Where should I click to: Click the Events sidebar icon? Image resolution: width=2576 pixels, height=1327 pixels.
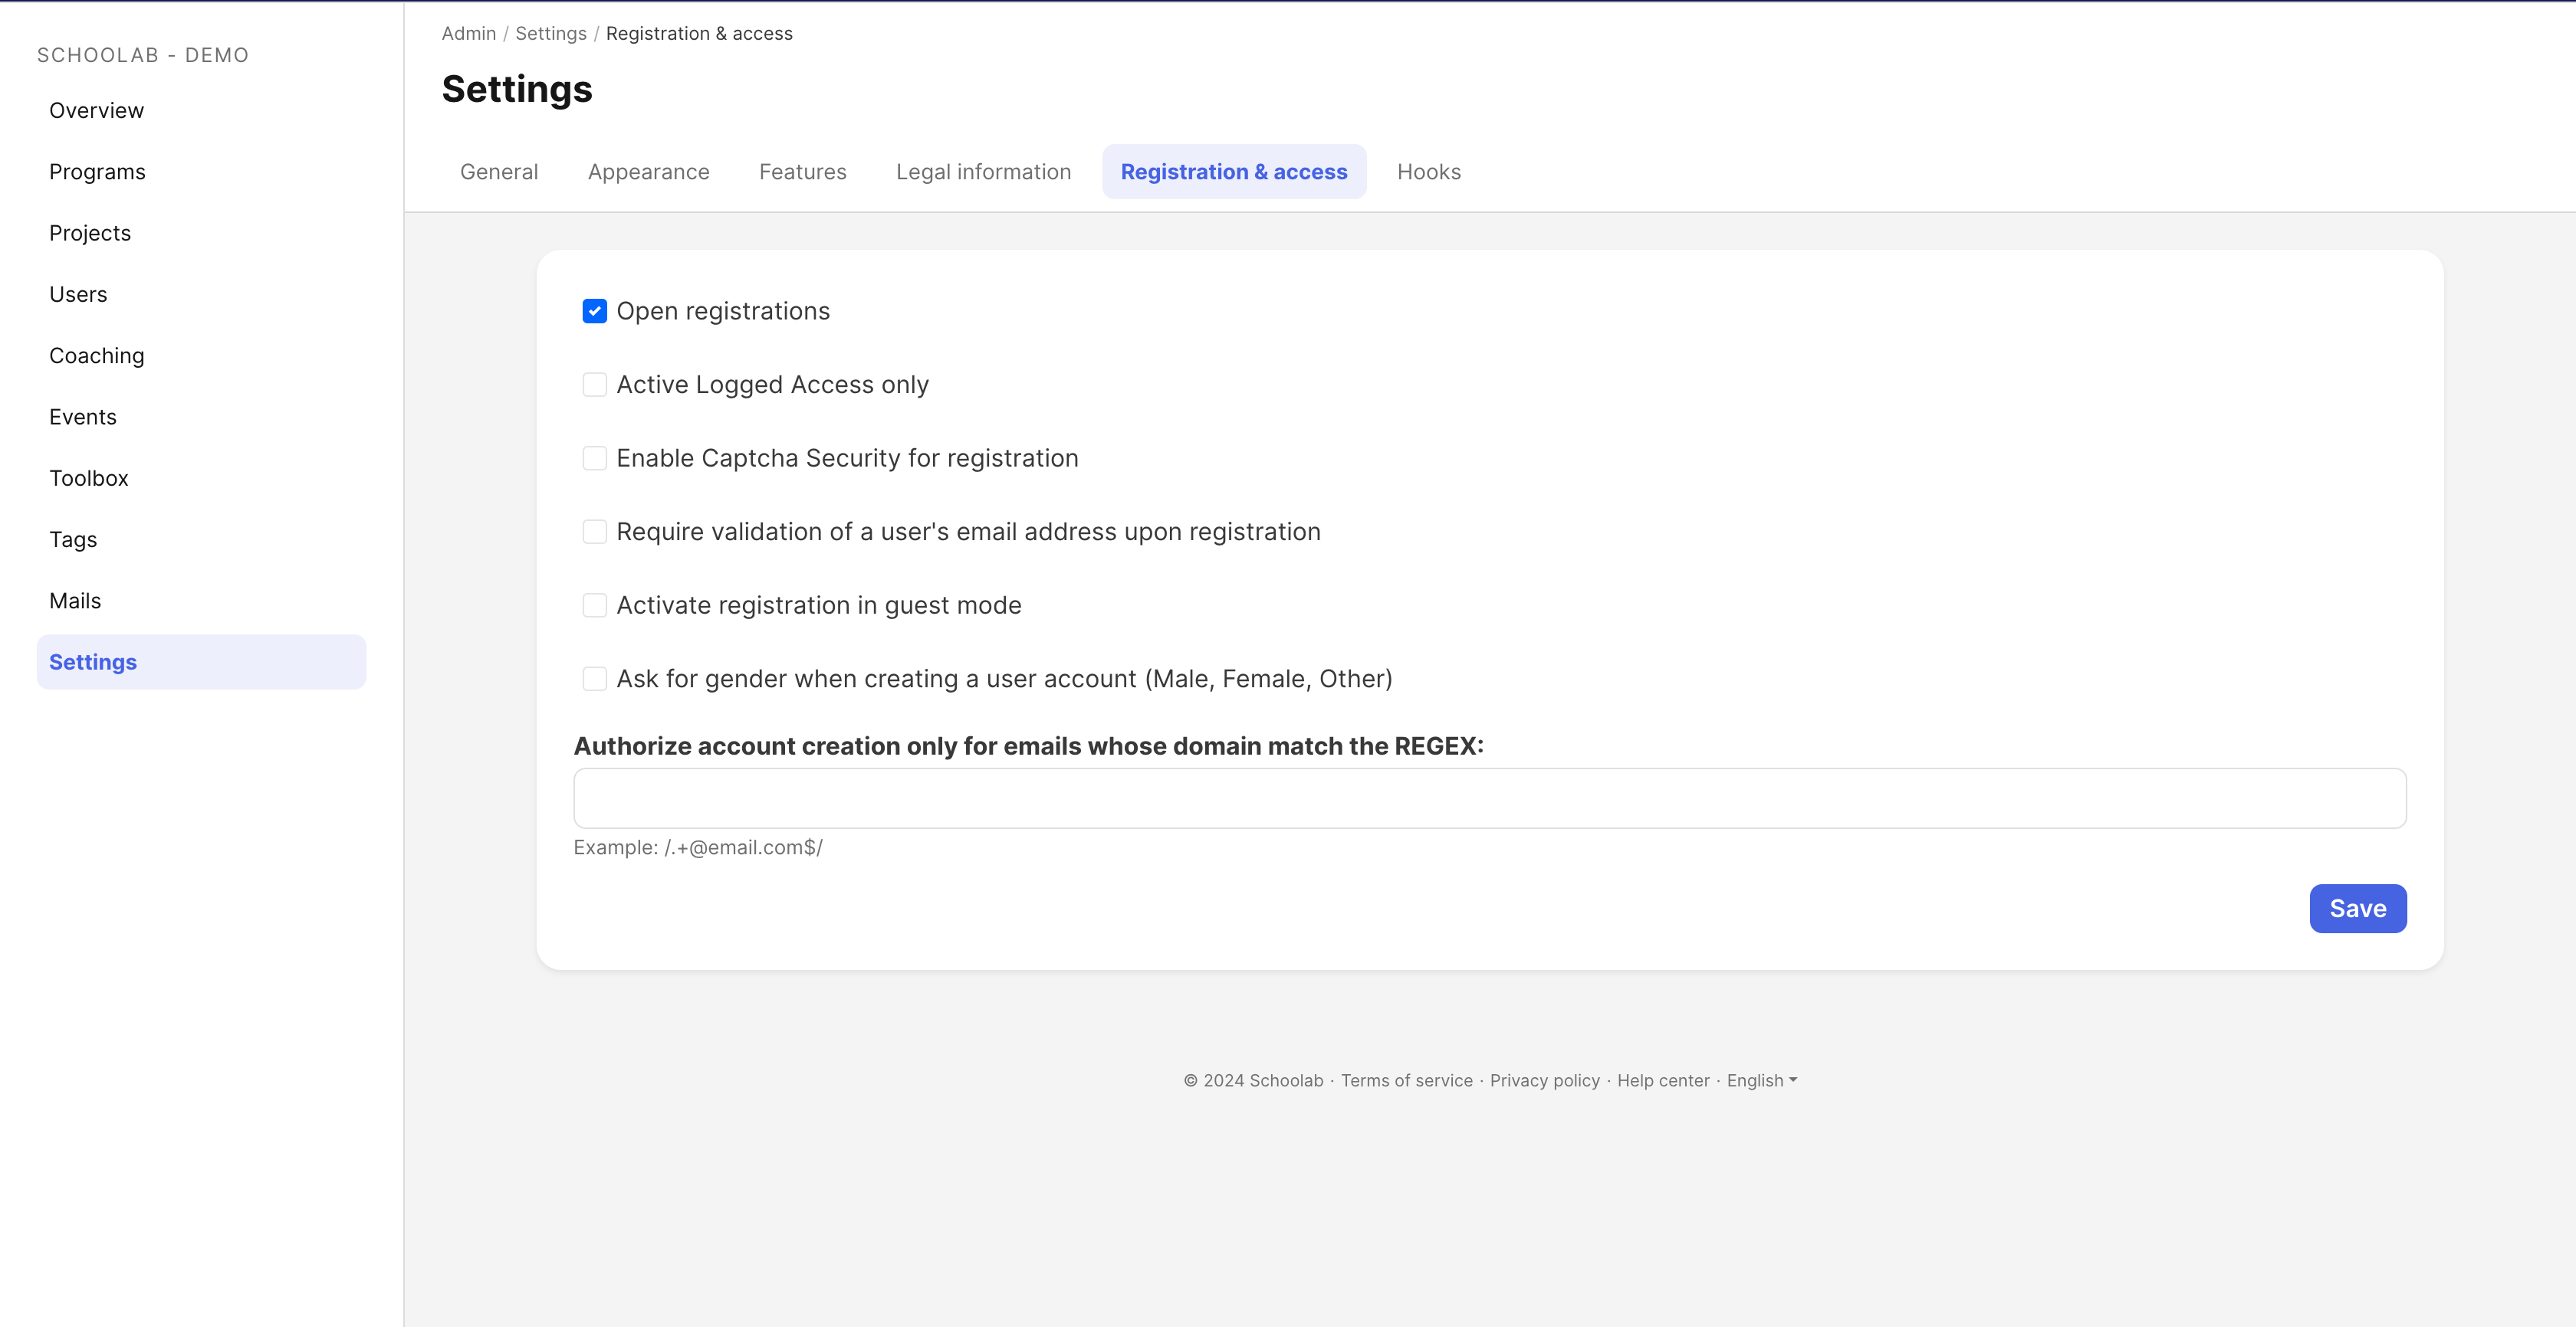[x=83, y=414]
